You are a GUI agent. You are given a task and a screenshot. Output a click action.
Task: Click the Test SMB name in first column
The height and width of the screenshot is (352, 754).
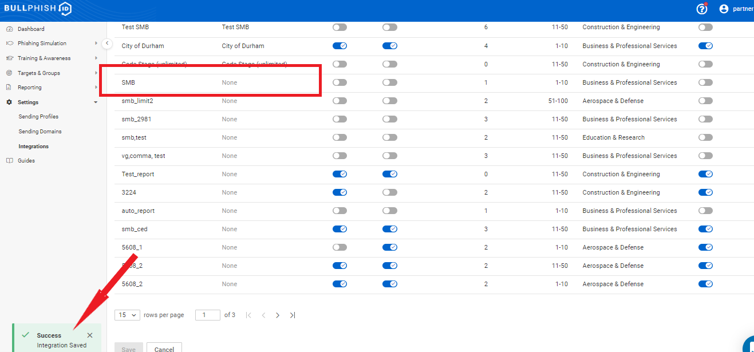(x=135, y=27)
